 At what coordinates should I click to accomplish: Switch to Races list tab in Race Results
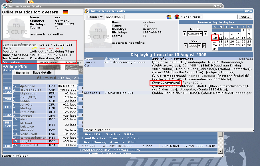click(95, 17)
